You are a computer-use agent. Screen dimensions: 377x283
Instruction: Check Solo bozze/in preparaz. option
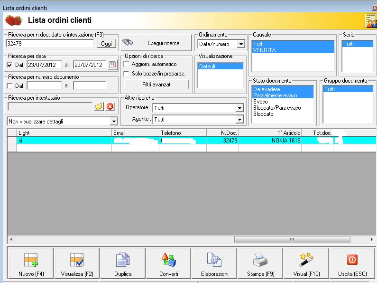pos(126,74)
